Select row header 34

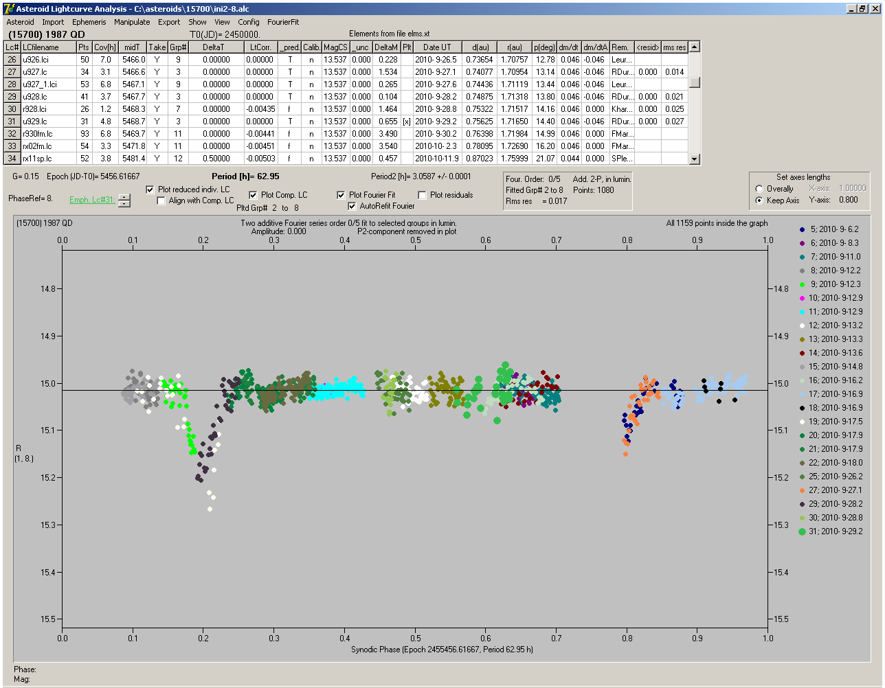12,159
